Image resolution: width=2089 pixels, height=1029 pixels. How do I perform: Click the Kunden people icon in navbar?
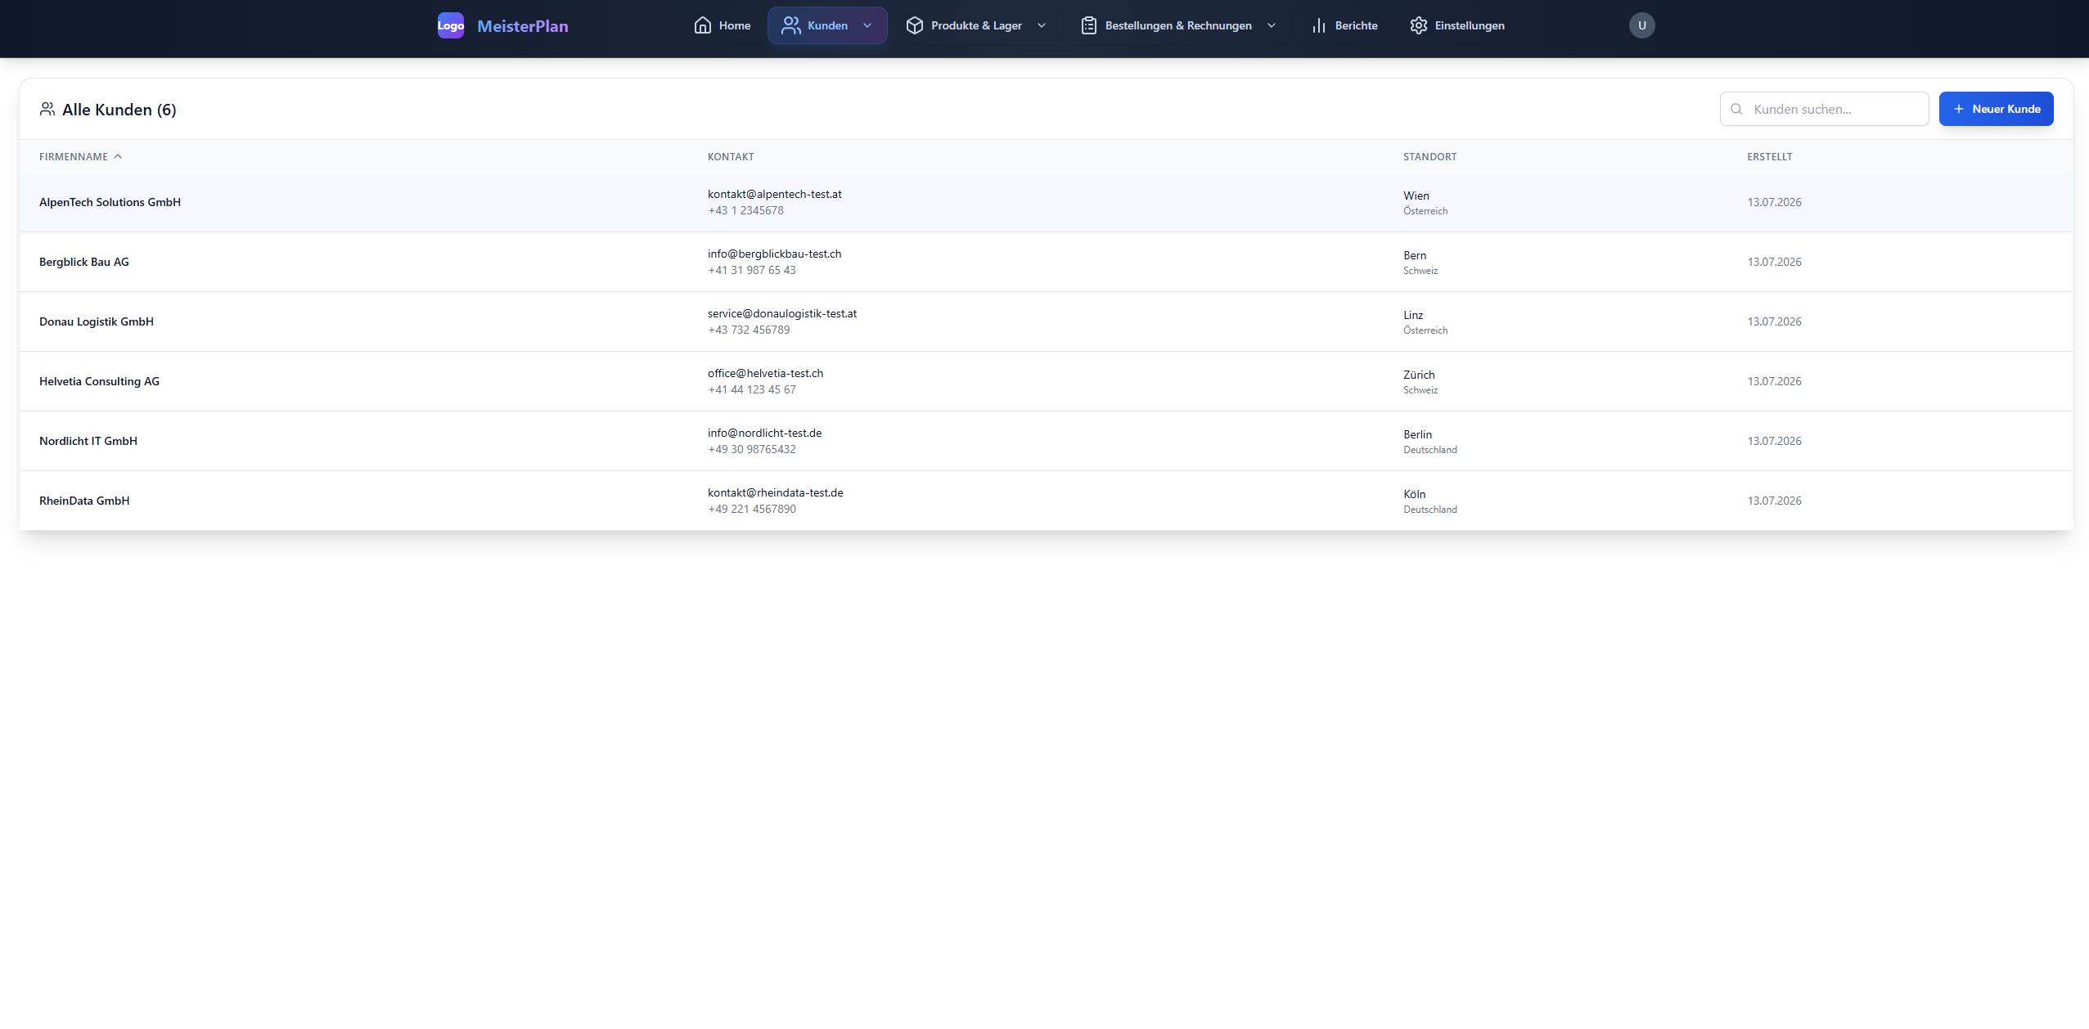[x=790, y=25]
